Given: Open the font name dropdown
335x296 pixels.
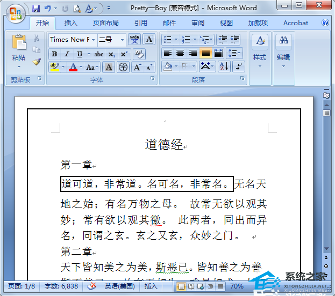Looking at the screenshot, I should pyautogui.click(x=94, y=40).
